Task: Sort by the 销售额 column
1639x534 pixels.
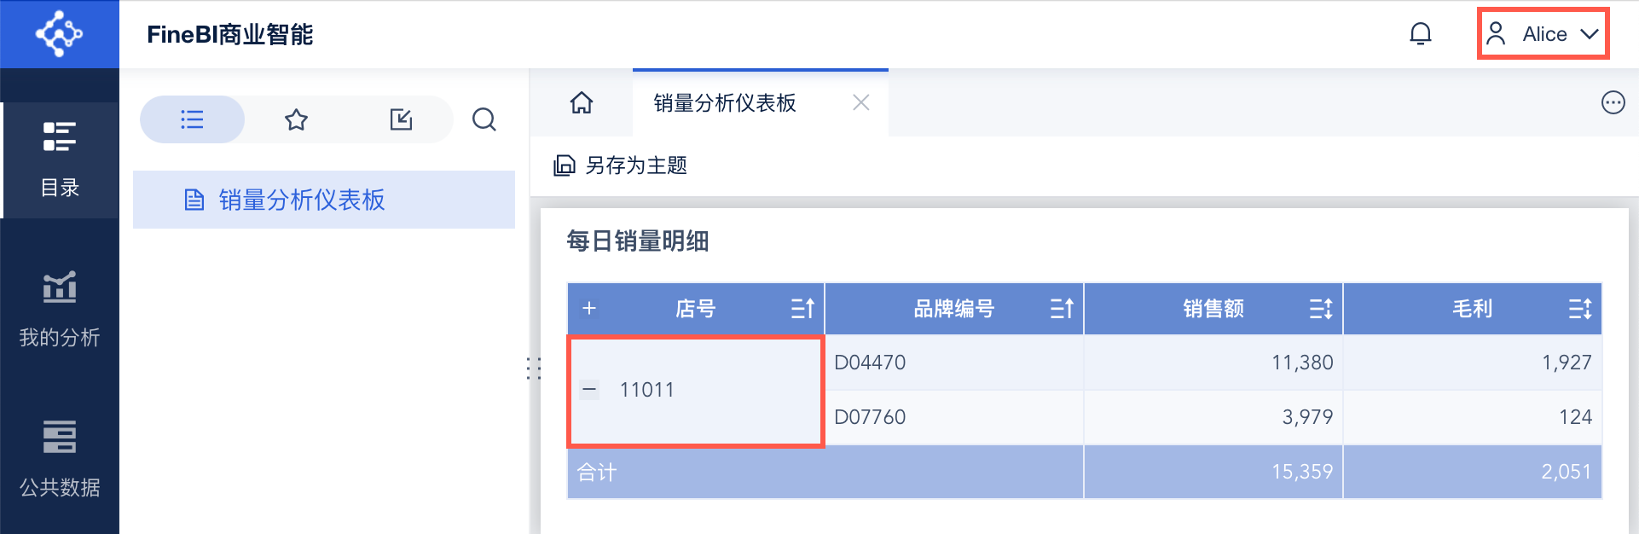Action: click(1320, 309)
